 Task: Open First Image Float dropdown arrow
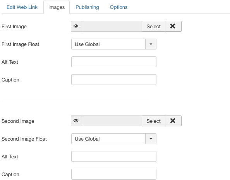coord(151,44)
